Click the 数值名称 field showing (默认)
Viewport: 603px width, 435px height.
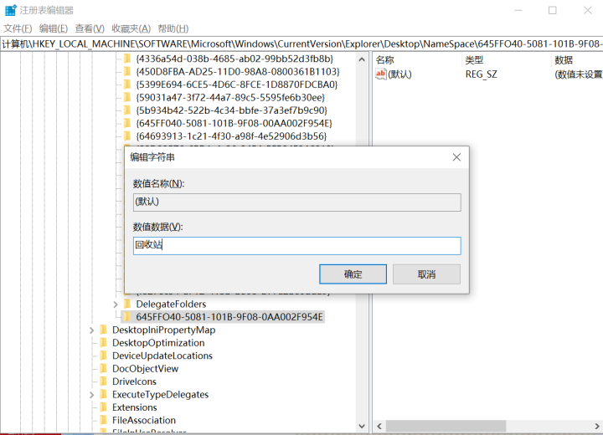pyautogui.click(x=296, y=202)
